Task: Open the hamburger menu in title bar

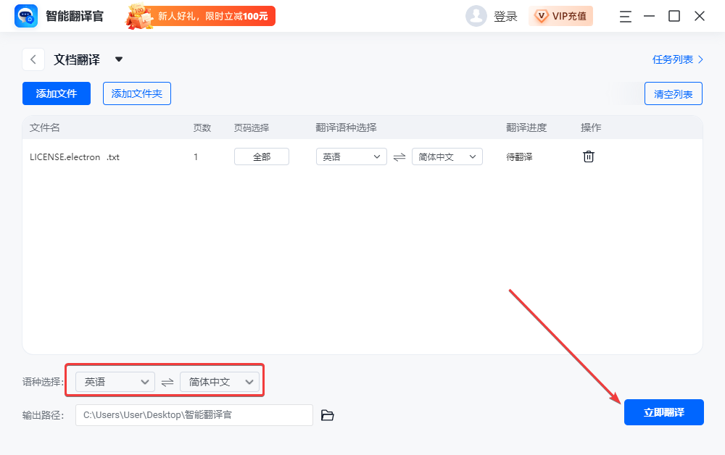Action: click(x=625, y=16)
